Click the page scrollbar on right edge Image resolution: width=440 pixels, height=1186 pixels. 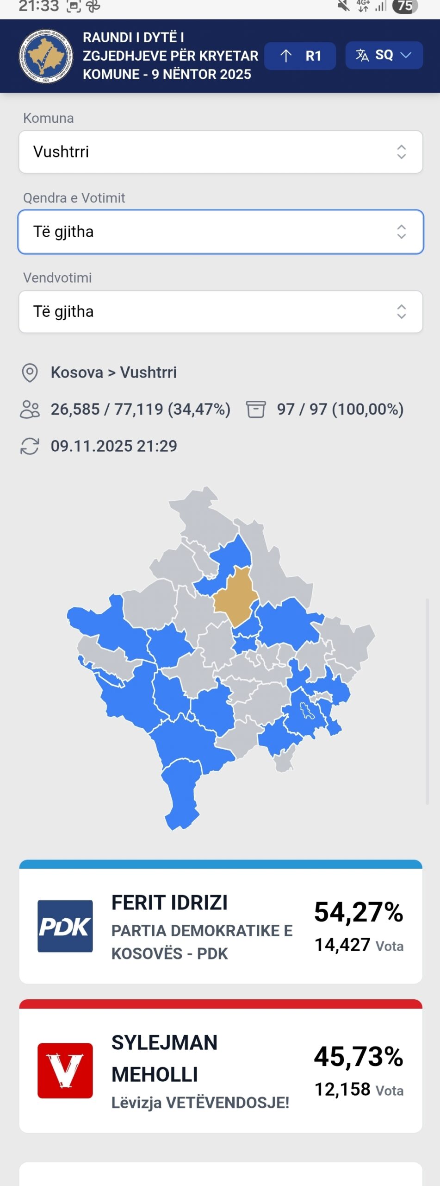pyautogui.click(x=427, y=701)
